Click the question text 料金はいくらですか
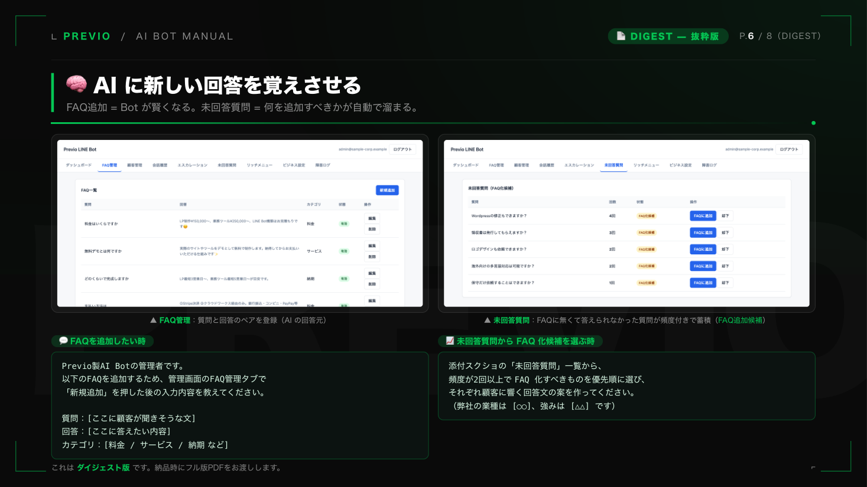This screenshot has width=867, height=487. click(x=101, y=224)
